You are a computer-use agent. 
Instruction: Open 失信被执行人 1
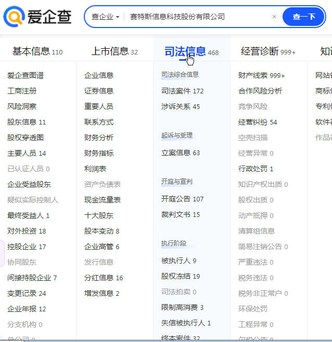(186, 323)
